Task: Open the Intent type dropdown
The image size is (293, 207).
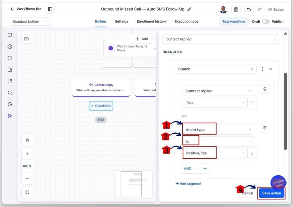Action: [x=219, y=130]
